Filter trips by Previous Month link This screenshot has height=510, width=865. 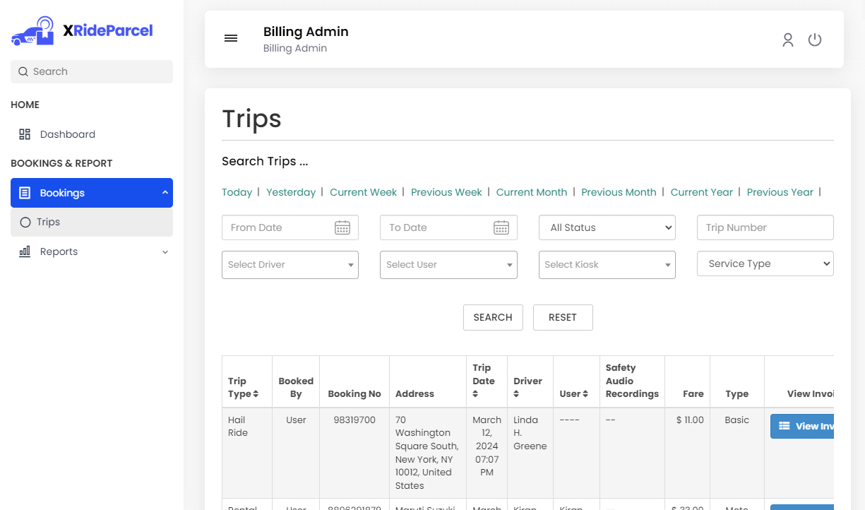(619, 192)
